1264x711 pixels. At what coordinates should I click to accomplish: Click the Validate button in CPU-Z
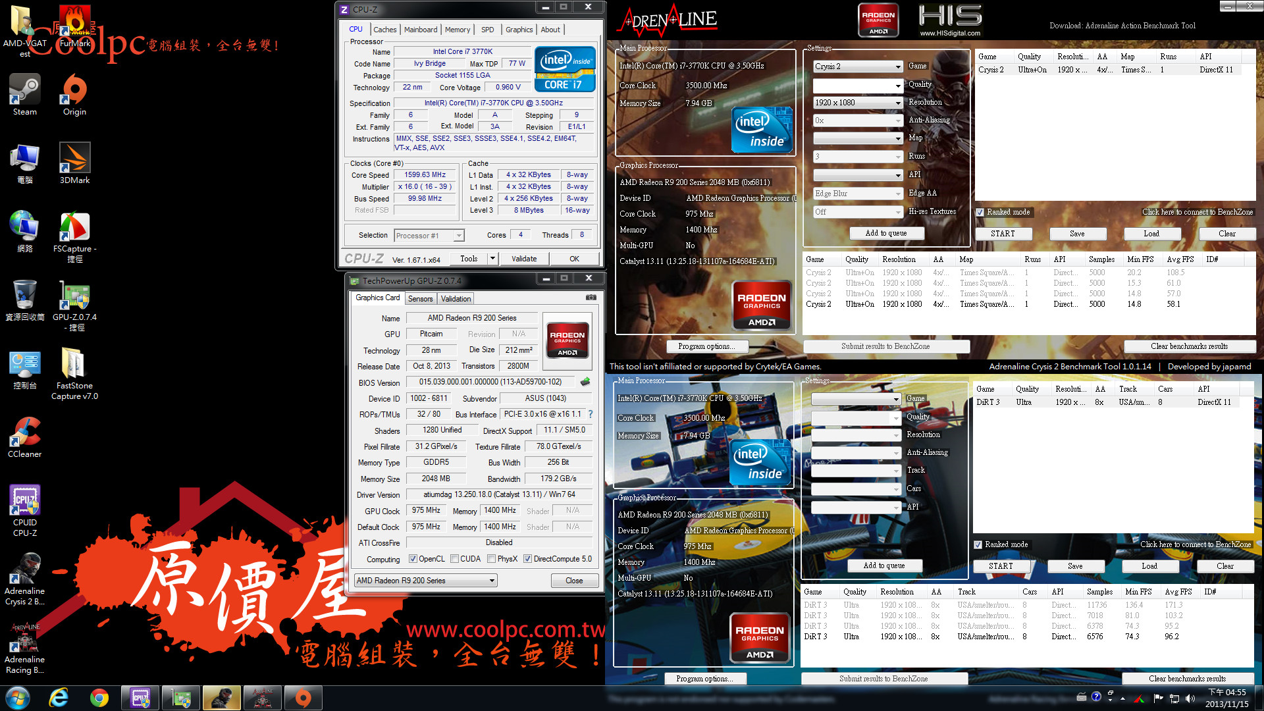click(524, 259)
